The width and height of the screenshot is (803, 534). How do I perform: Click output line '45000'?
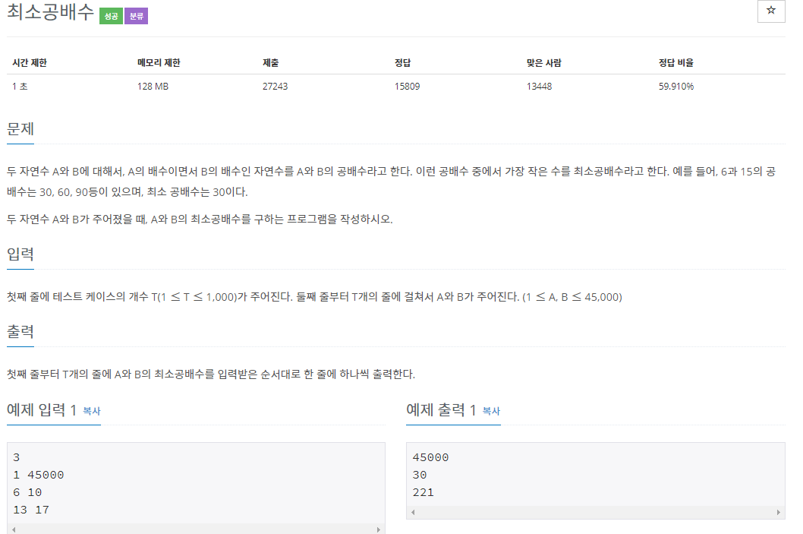[430, 457]
